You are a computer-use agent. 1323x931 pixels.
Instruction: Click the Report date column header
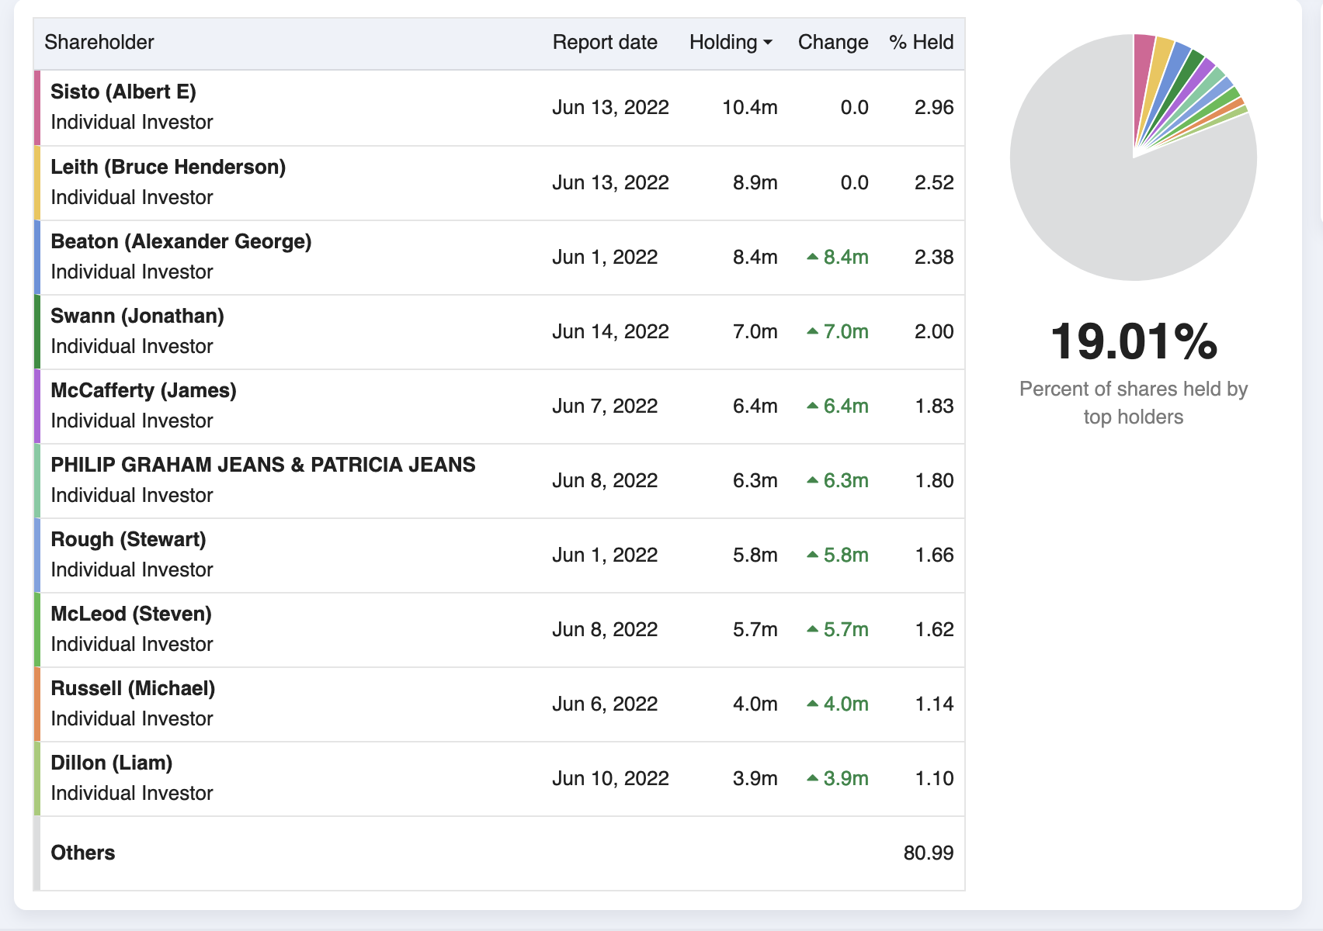[x=605, y=42]
